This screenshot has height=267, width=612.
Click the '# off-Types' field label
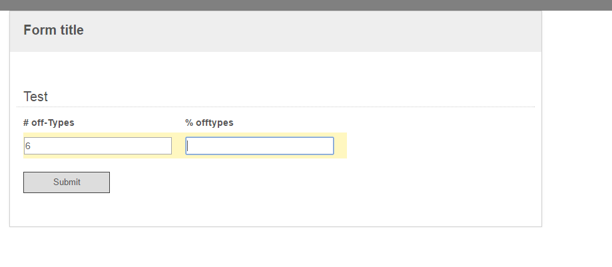pyautogui.click(x=49, y=123)
